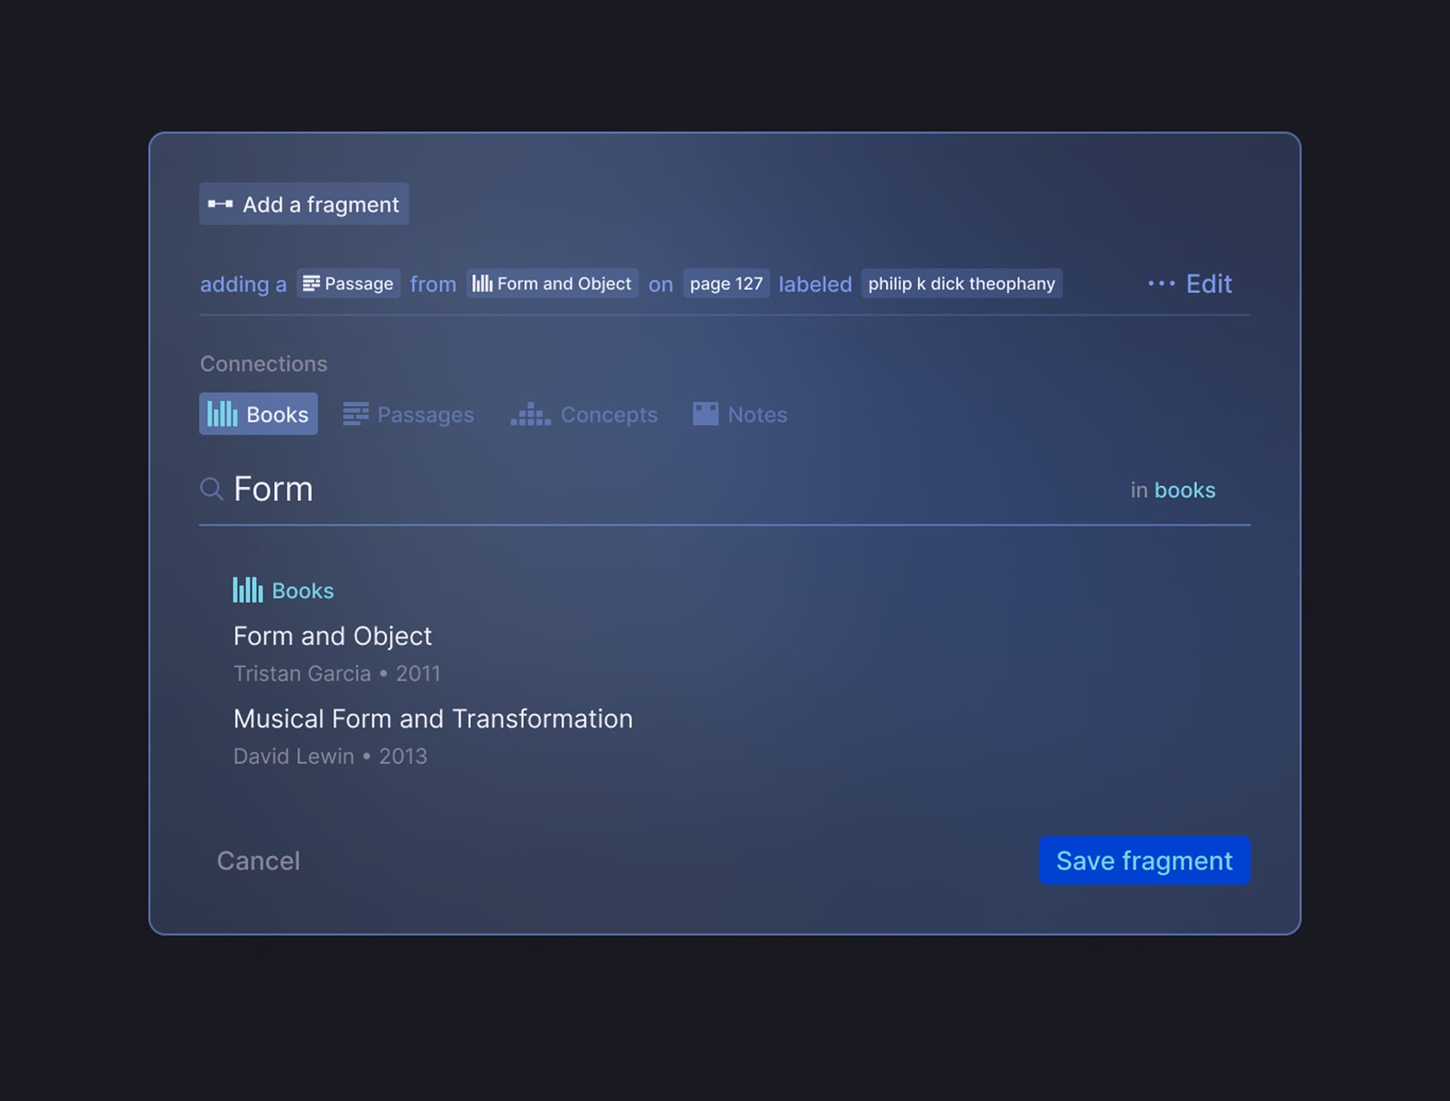Screen dimensions: 1450x1101
Task: Switch to the Passages connections tab
Action: pyautogui.click(x=409, y=414)
